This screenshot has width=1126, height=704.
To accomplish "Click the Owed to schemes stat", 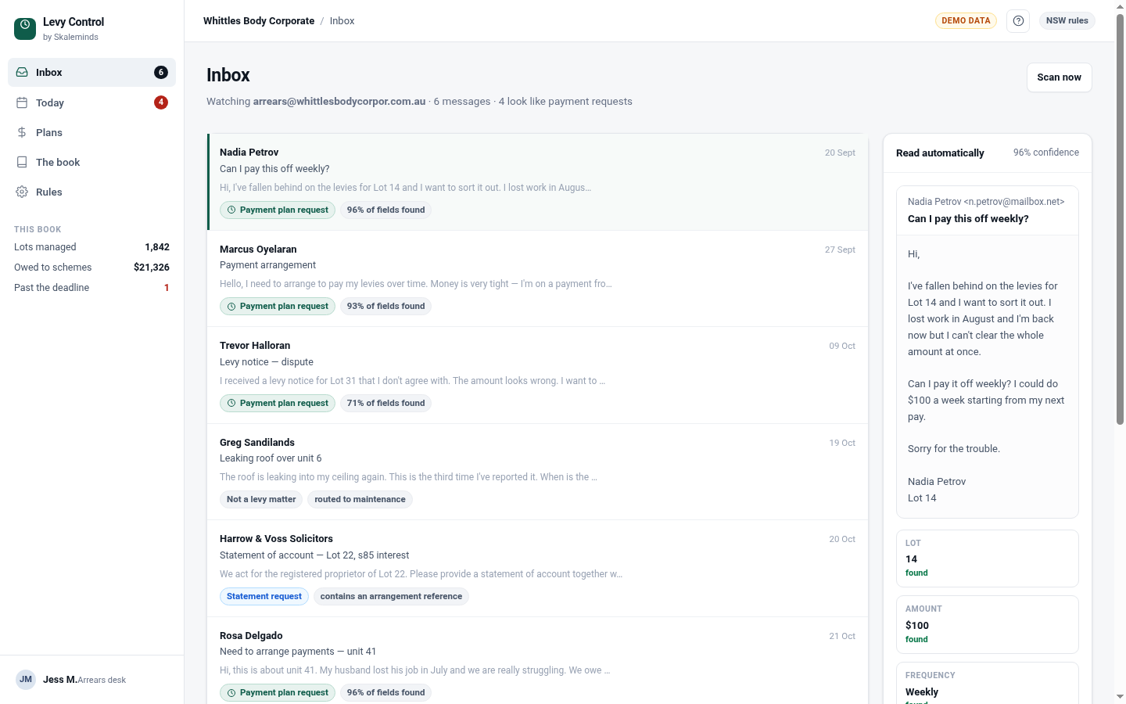I will [x=91, y=268].
